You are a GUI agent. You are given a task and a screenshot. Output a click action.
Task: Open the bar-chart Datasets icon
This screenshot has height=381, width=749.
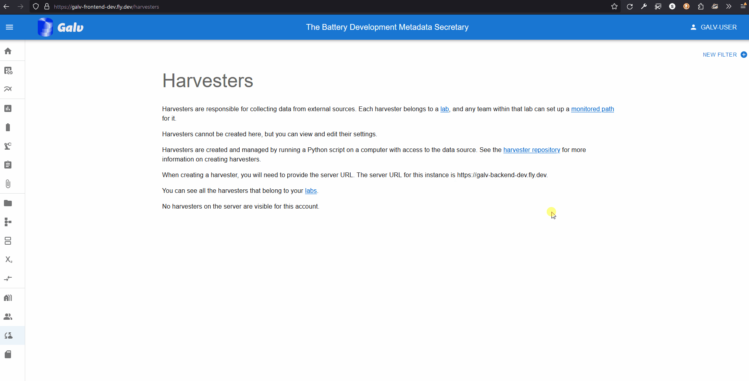[8, 108]
